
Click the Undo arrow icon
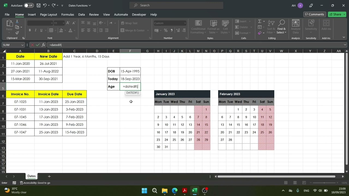point(45,5)
